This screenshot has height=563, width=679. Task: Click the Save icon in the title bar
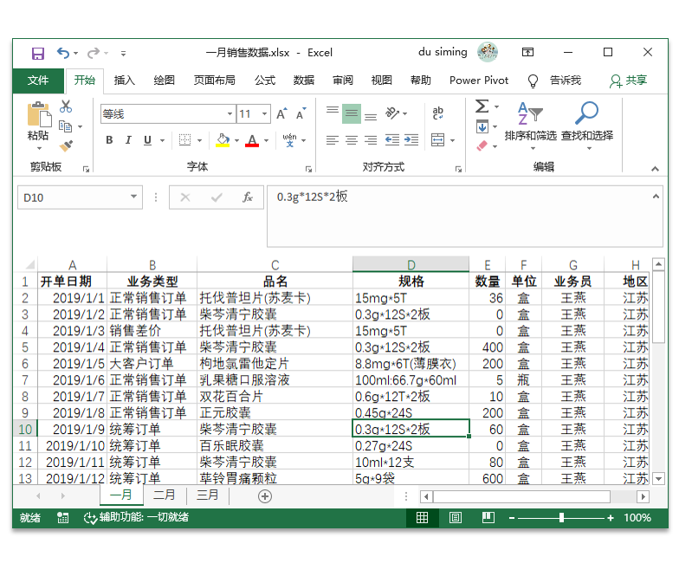(x=38, y=54)
